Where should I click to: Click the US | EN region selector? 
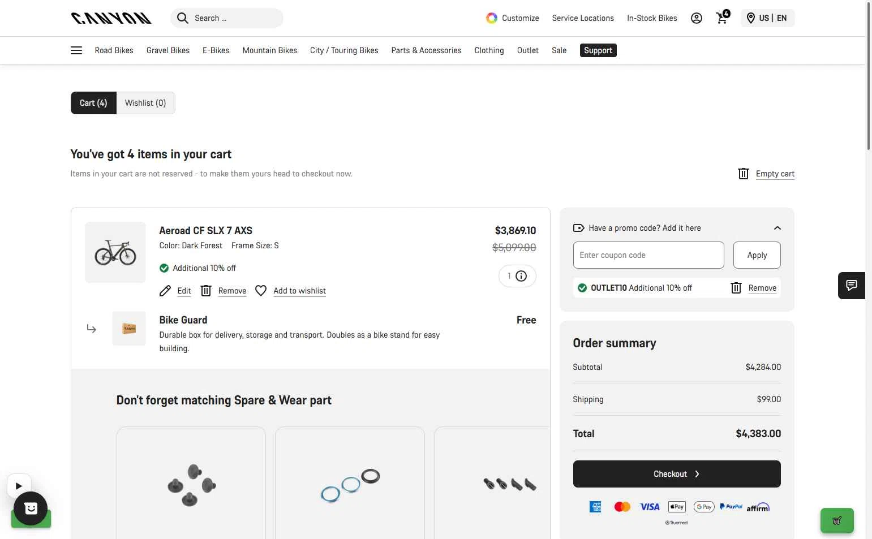pos(768,18)
